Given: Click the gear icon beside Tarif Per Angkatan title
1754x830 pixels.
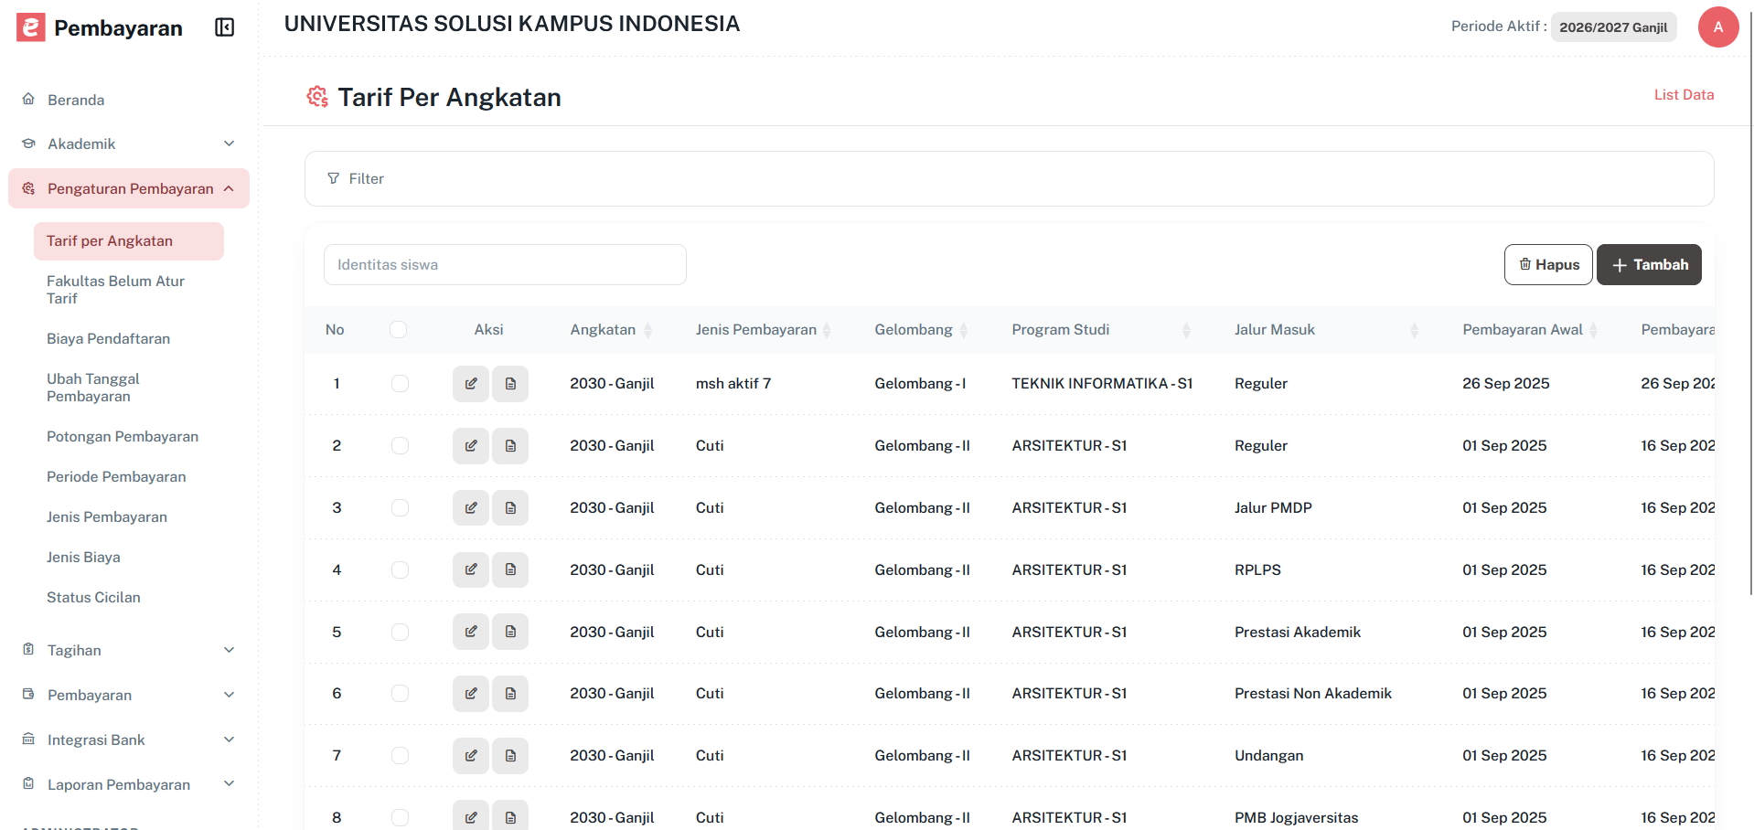Looking at the screenshot, I should point(316,96).
